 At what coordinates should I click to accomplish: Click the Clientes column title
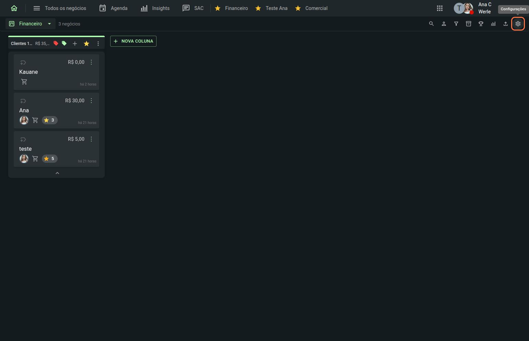pos(22,44)
